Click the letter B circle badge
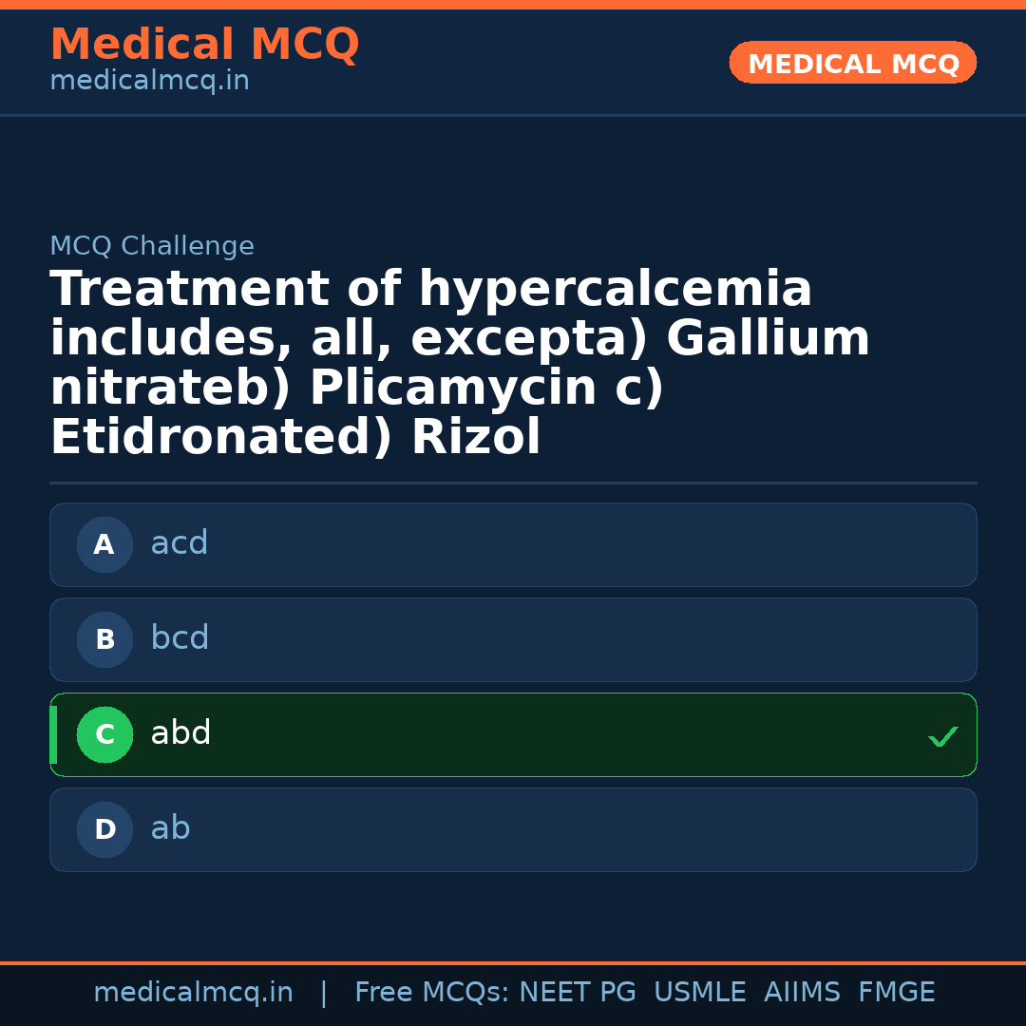The image size is (1026, 1026). point(104,640)
